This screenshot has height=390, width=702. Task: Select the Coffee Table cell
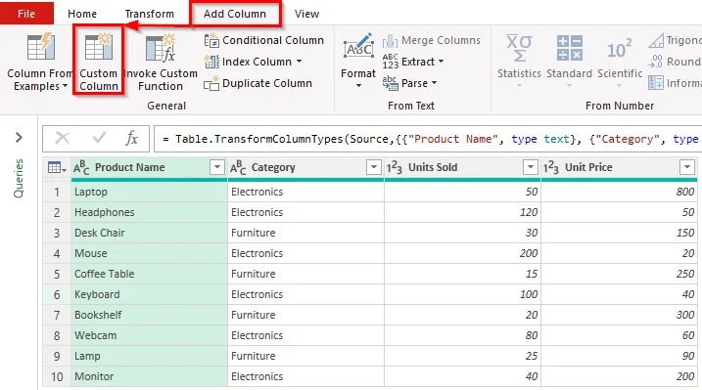[x=149, y=275]
